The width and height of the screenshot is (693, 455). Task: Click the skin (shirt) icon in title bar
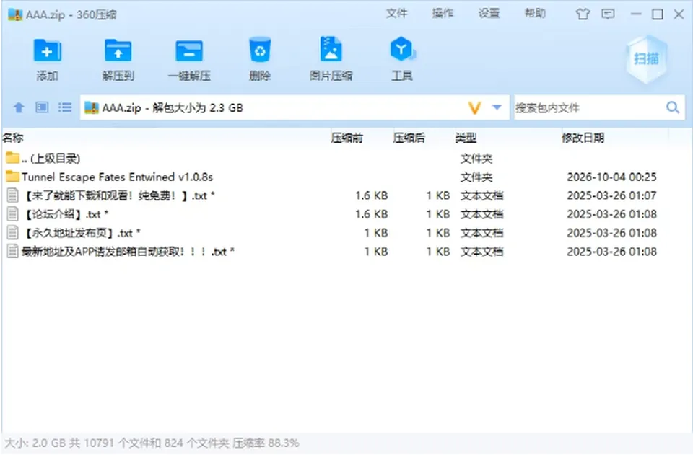pos(583,14)
